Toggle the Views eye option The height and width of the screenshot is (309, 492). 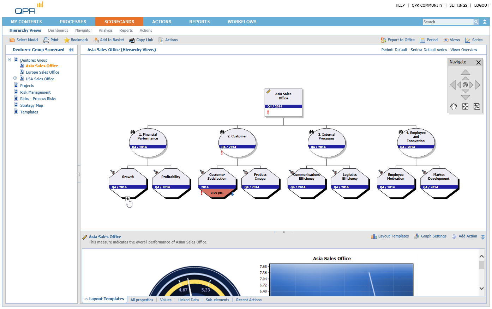click(x=446, y=40)
